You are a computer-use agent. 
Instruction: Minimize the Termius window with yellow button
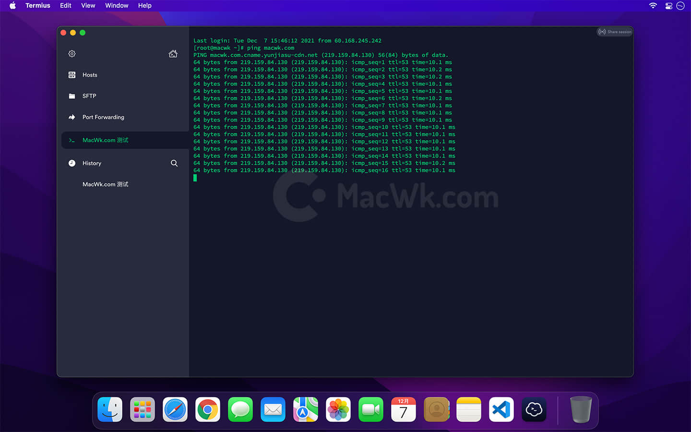pyautogui.click(x=73, y=33)
